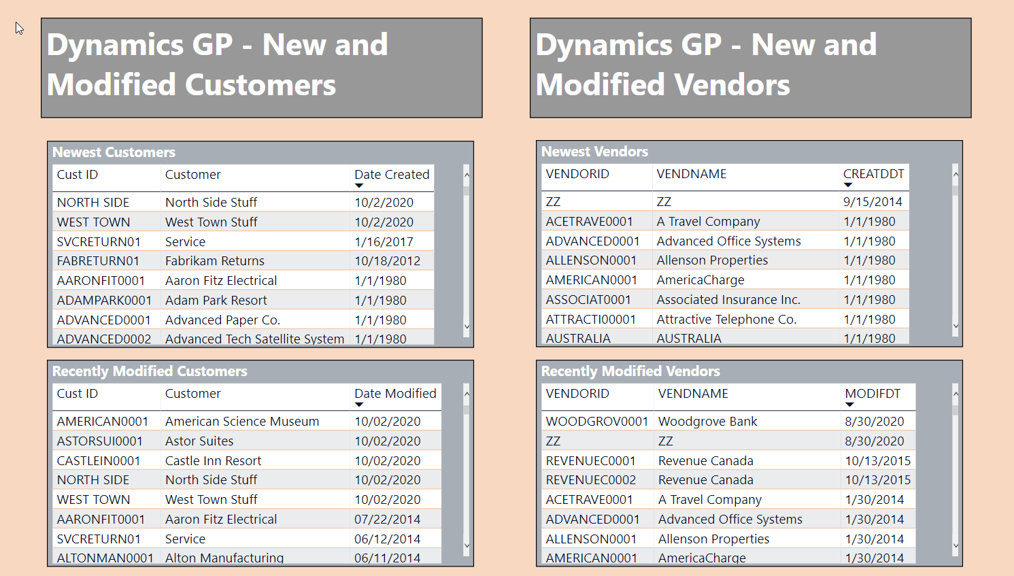The height and width of the screenshot is (576, 1014).
Task: Select Advanced Paper Co. cell
Action: tap(222, 320)
